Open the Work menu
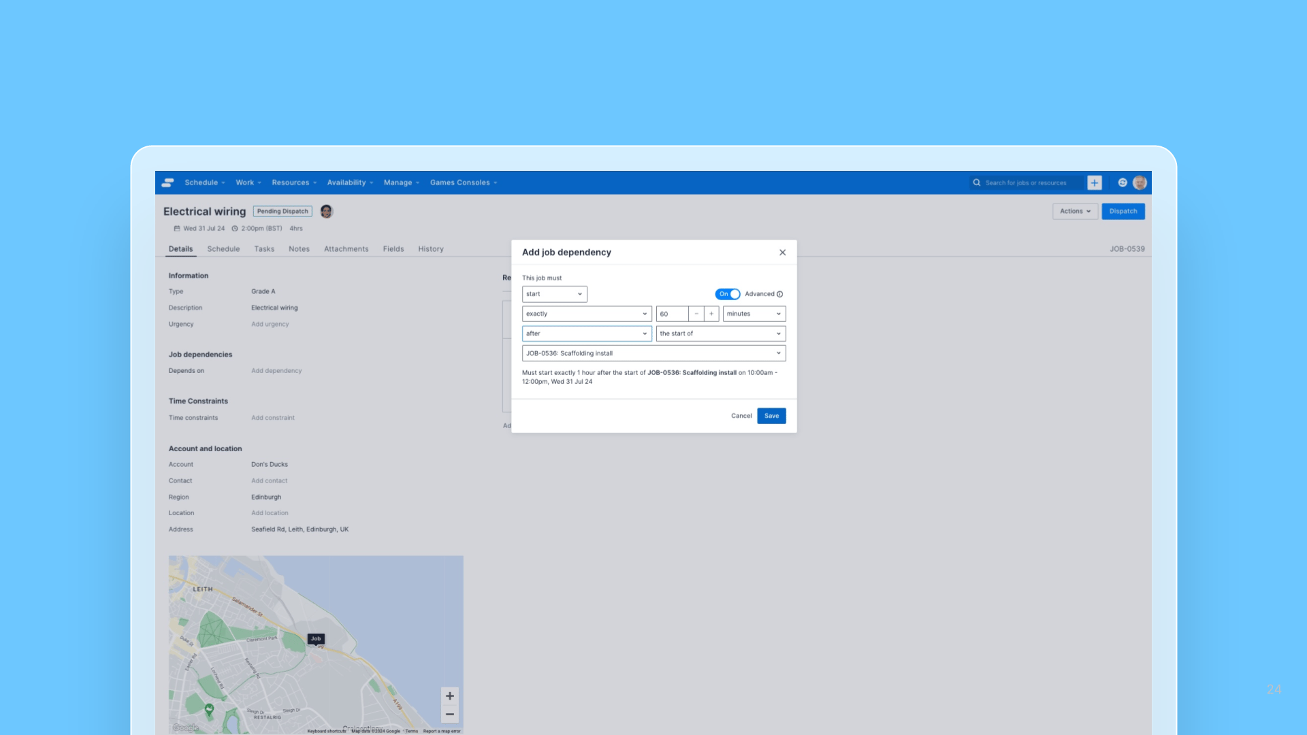The width and height of the screenshot is (1307, 735). (x=248, y=182)
